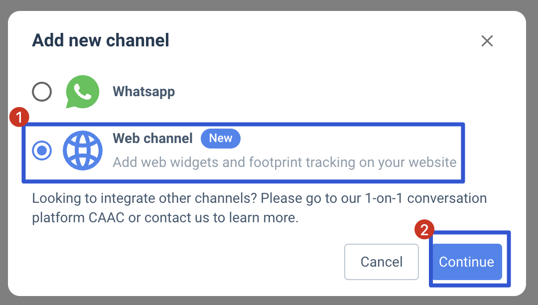
Task: Select the Whatsapp radio button
Action: pos(42,92)
